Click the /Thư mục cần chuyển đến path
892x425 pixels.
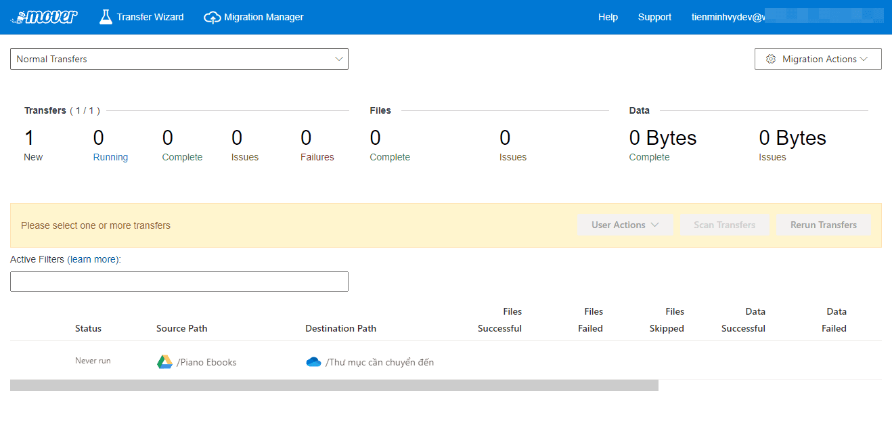click(x=380, y=362)
